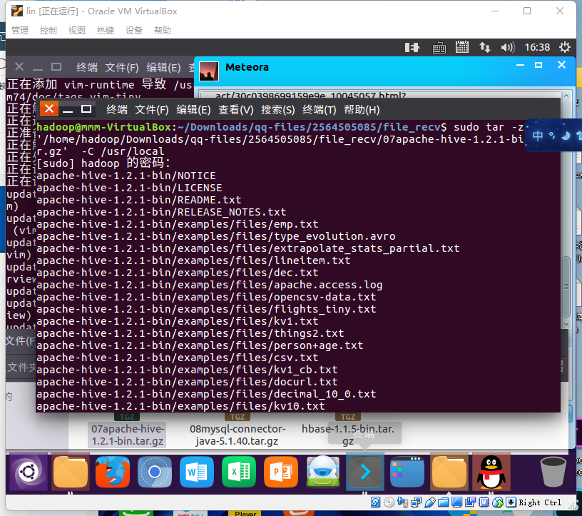The height and width of the screenshot is (516, 582).
Task: Open the software center robot icon in dock
Action: [323, 472]
